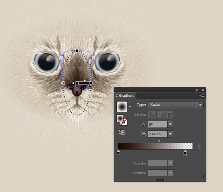Click the panel resize grip corner
Viewport: 223px width, 192px height.
(x=204, y=176)
